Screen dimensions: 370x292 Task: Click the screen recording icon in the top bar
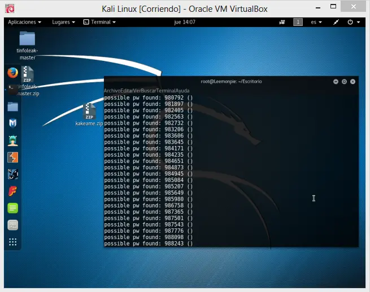pos(282,22)
